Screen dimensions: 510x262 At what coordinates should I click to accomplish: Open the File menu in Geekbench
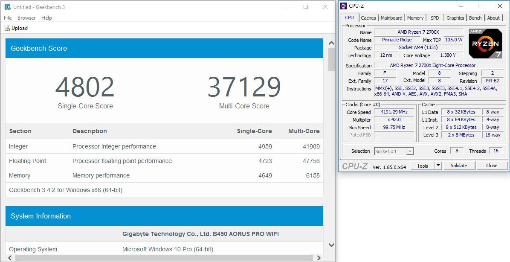[x=8, y=18]
